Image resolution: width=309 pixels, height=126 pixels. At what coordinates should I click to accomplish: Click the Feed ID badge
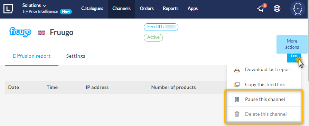[x=161, y=27]
